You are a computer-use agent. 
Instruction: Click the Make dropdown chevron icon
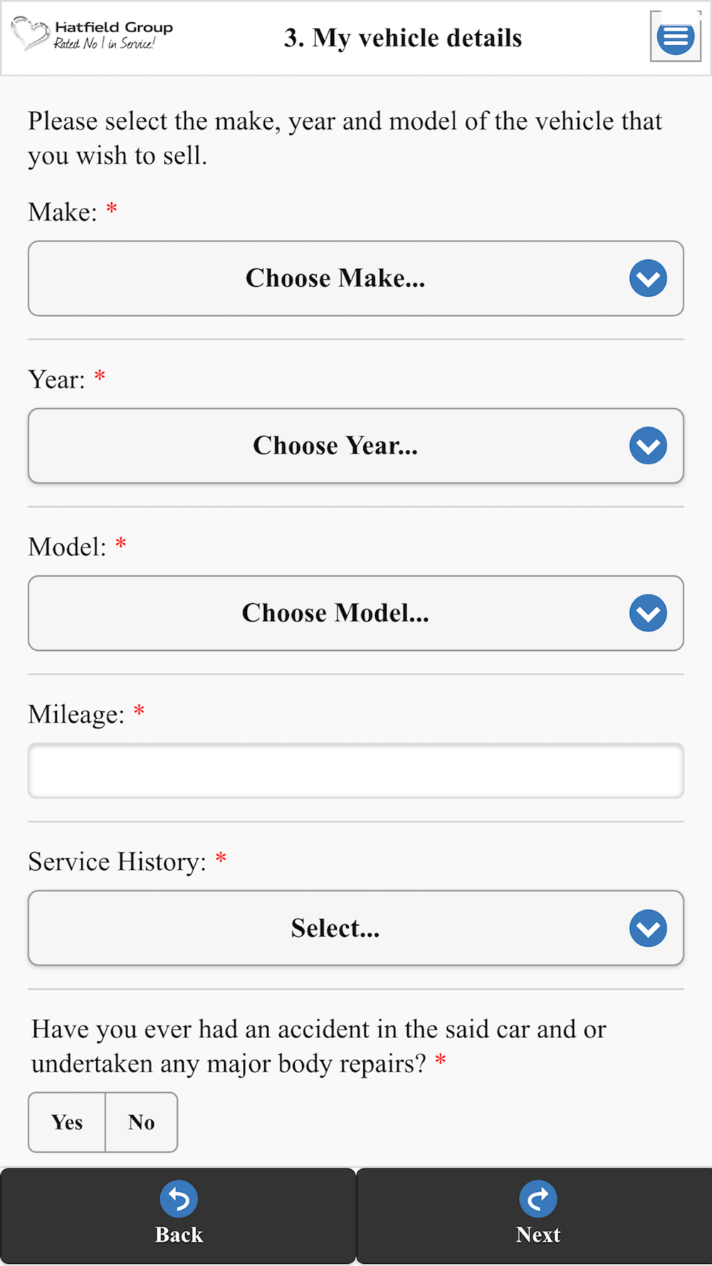(x=648, y=278)
